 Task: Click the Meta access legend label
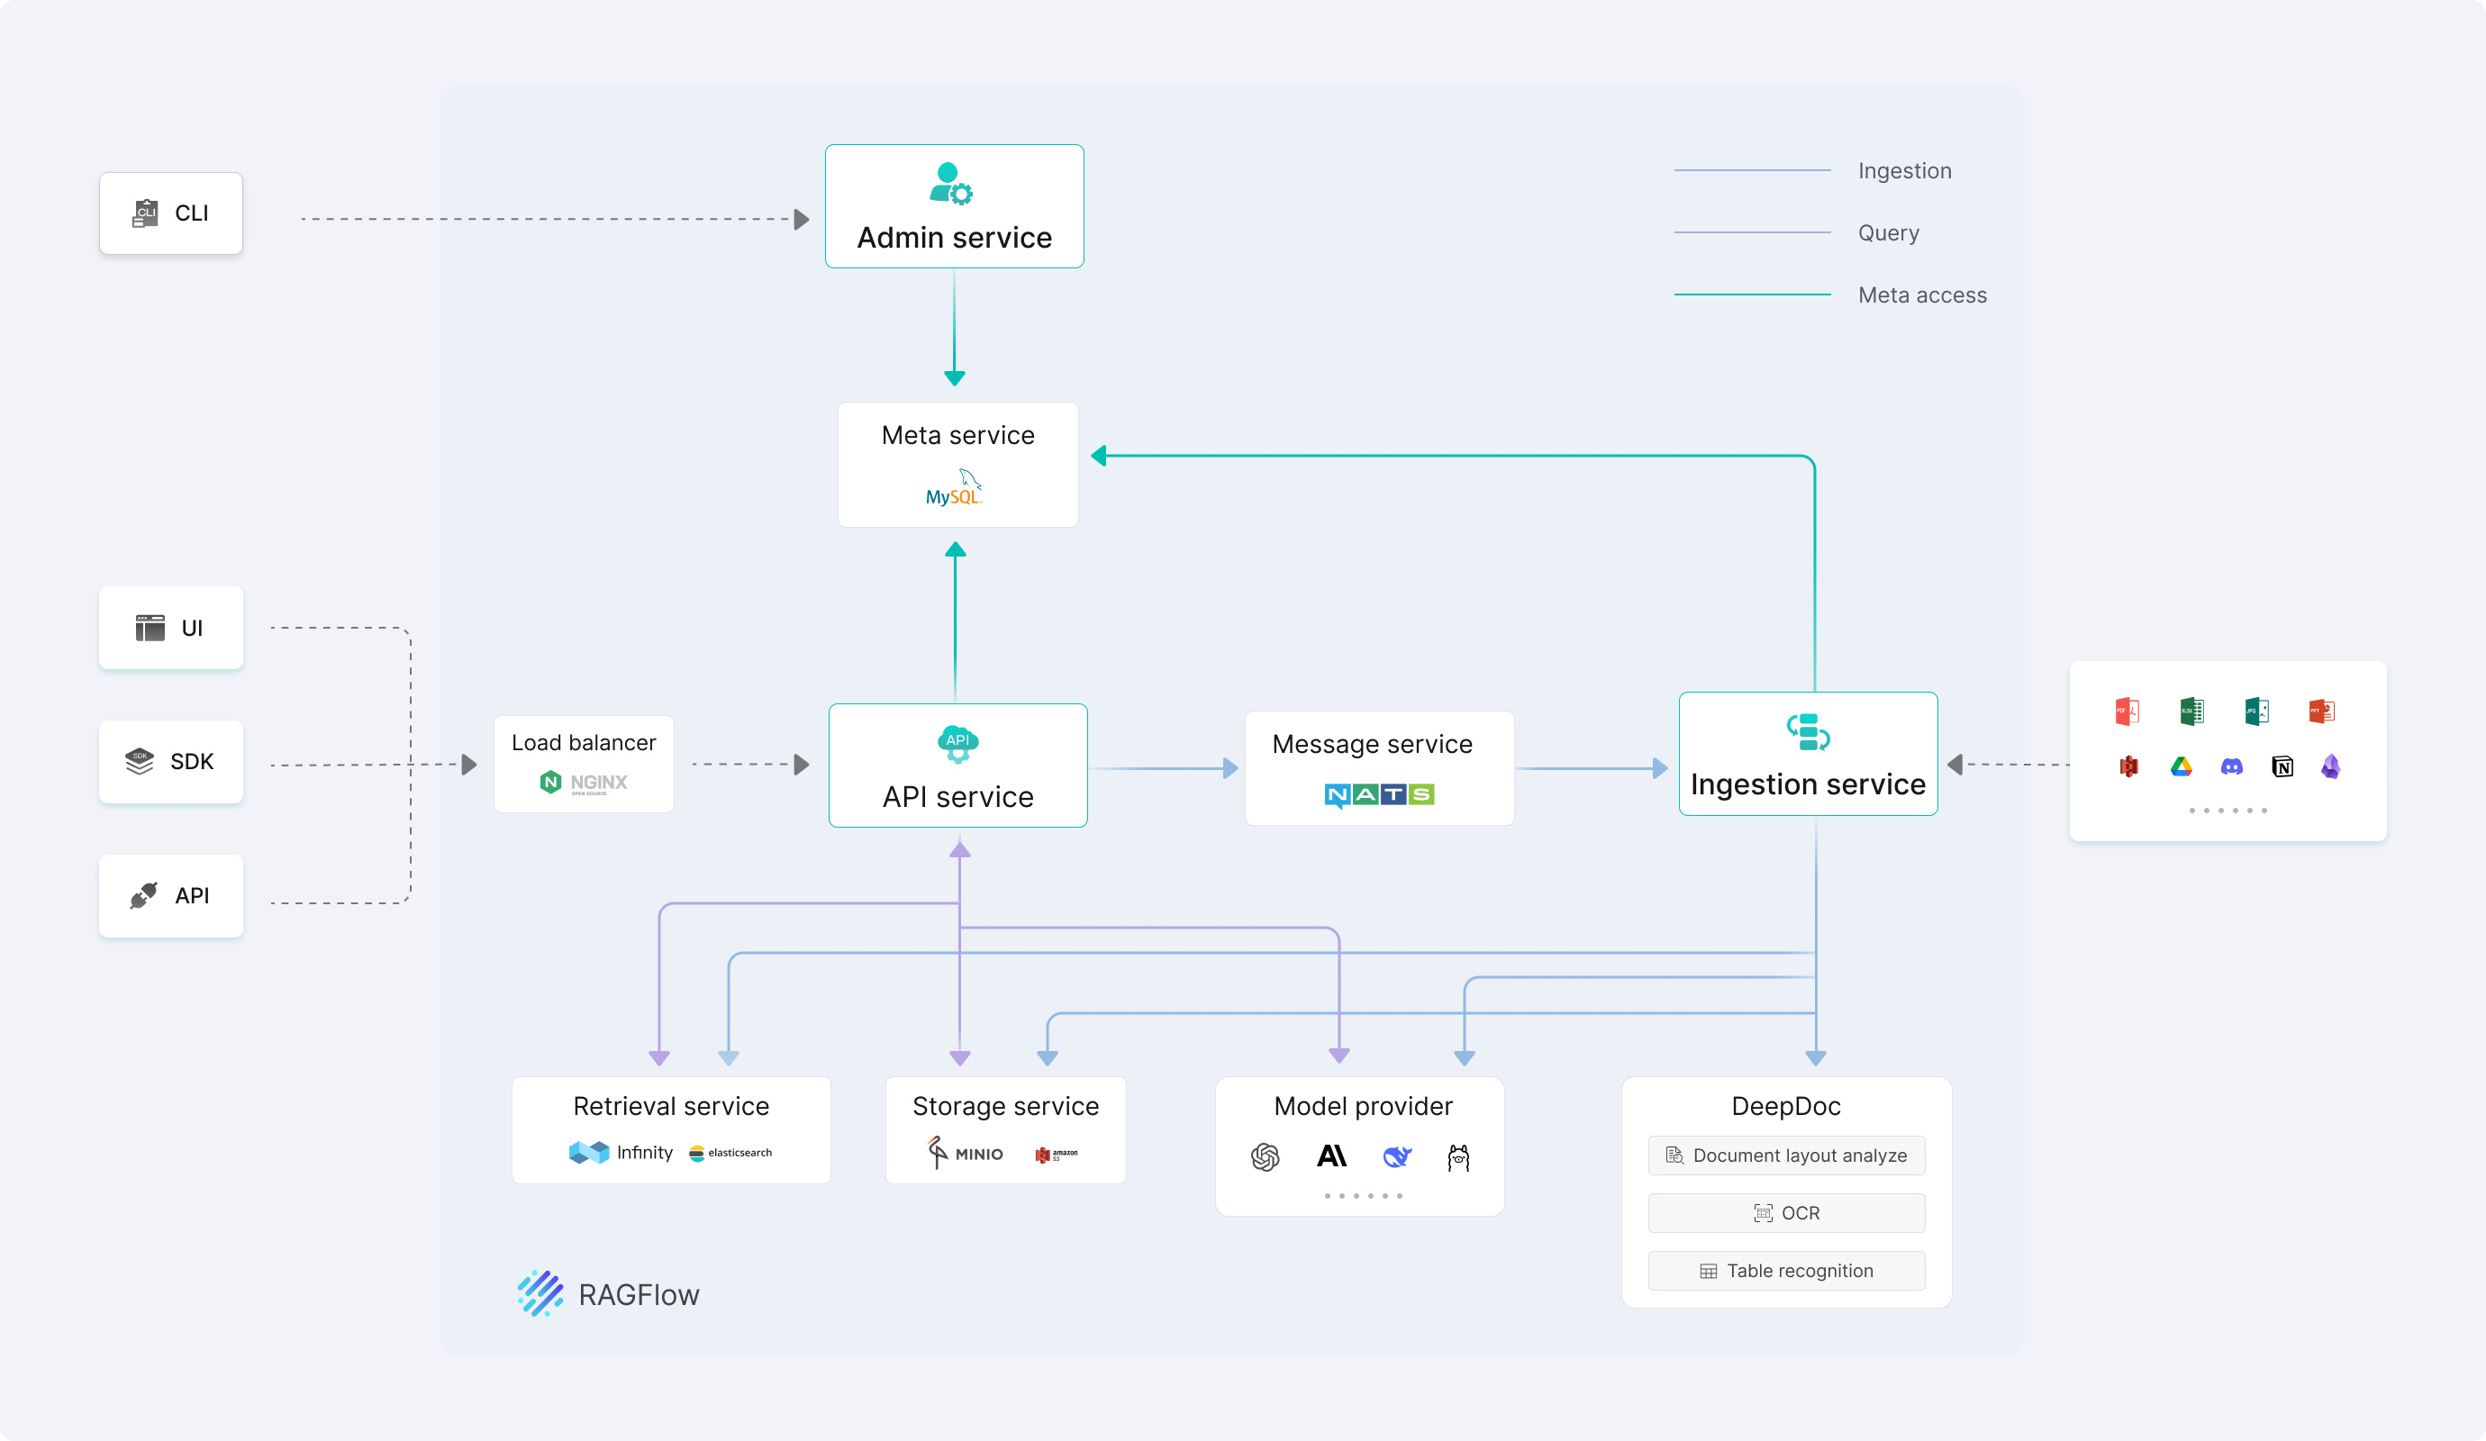[1923, 295]
